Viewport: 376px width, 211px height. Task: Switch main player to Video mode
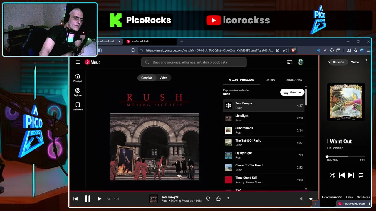pos(163,78)
